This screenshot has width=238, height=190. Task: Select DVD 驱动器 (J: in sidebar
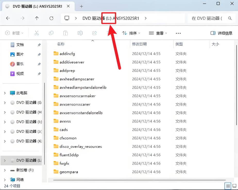(x=26, y=132)
